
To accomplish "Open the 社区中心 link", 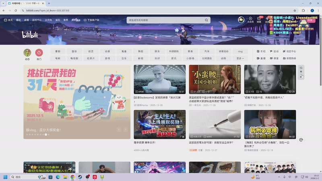I will (289, 51).
